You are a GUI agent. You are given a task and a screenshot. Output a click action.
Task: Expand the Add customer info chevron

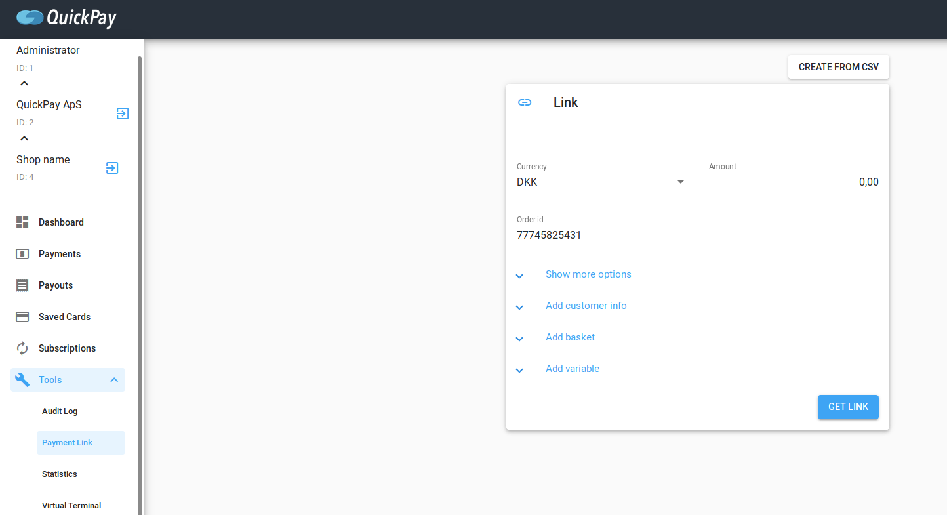(x=519, y=307)
